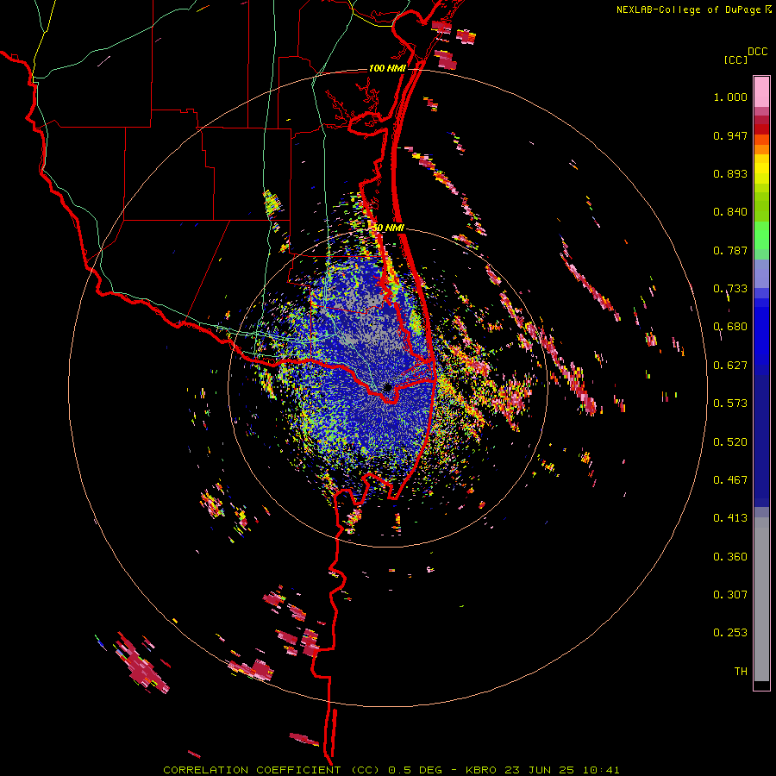Image resolution: width=776 pixels, height=776 pixels.
Task: Click the 0.680 value on color scale
Action: 730,327
